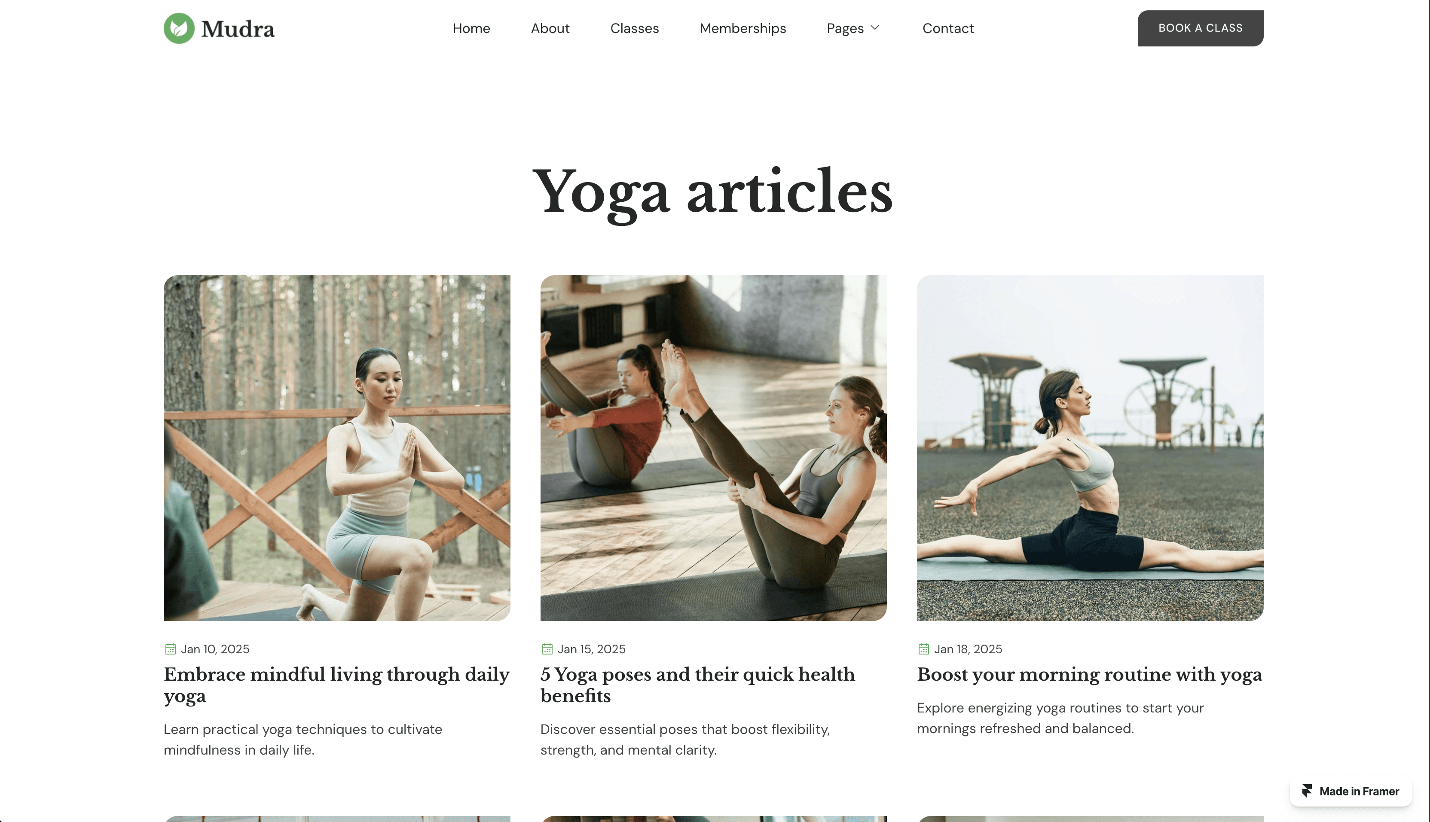1430x822 pixels.
Task: Open the About page from navigation
Action: (550, 28)
